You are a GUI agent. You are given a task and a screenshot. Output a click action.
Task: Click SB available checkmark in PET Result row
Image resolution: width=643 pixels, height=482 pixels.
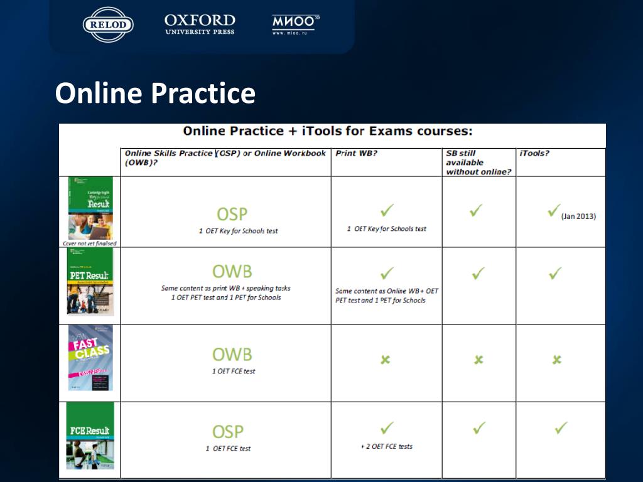pyautogui.click(x=478, y=274)
